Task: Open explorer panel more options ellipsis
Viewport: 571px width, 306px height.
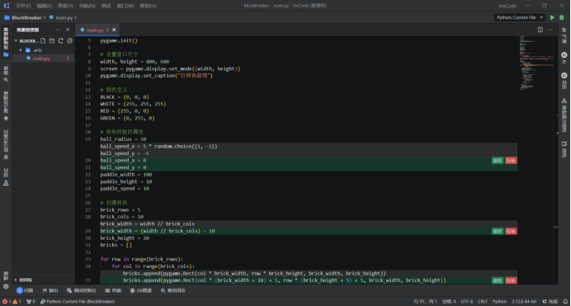Action: point(58,30)
